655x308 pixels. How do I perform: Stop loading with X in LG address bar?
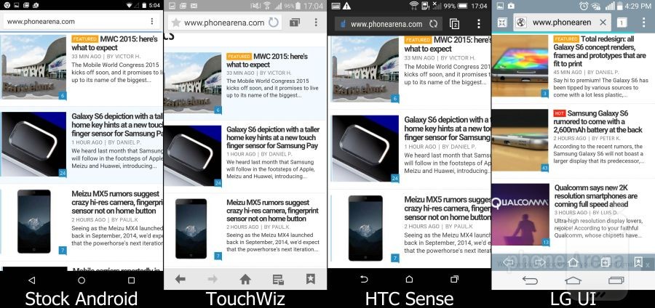point(603,23)
